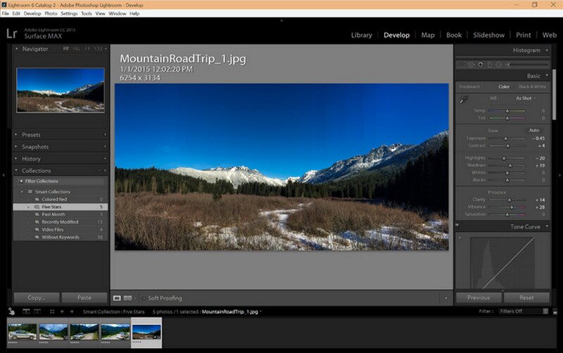Screen dimensions: 563x353
Task: Collapse the Basic panel
Action: [x=547, y=75]
